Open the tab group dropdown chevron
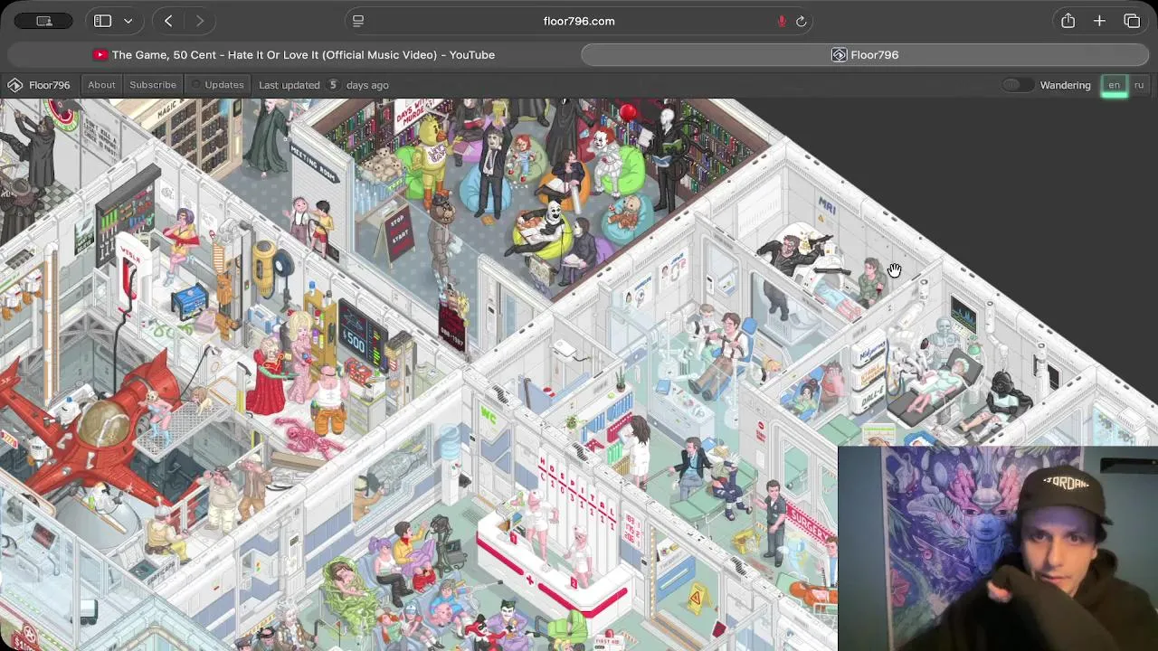 [128, 21]
